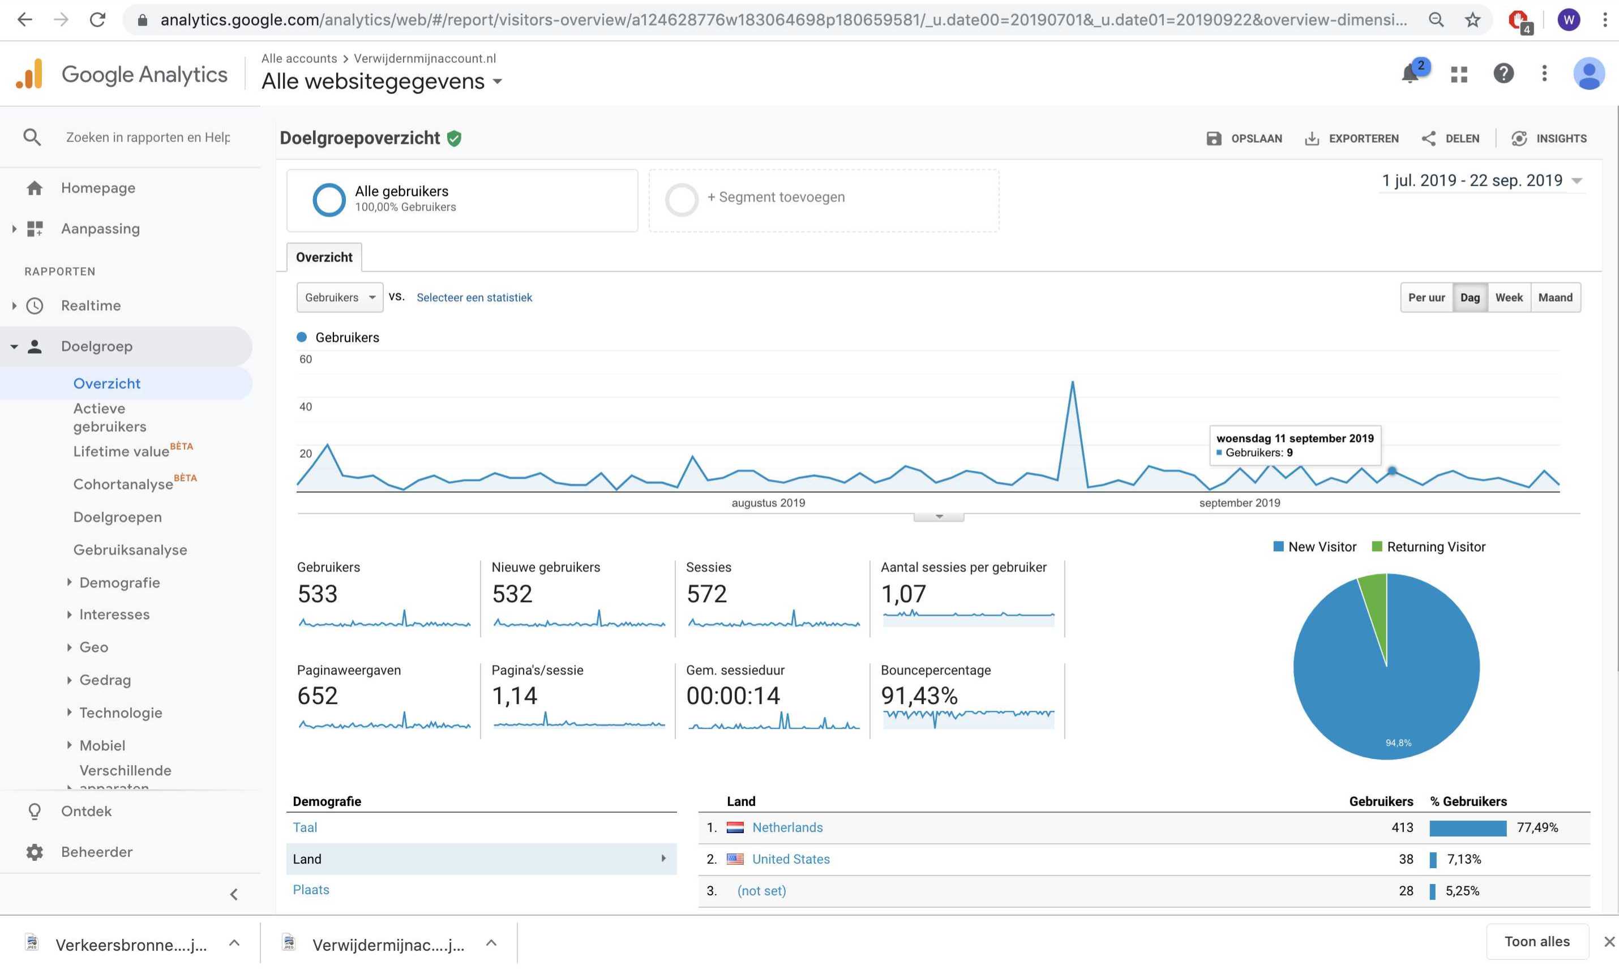Open the Google apps grid

(1459, 74)
